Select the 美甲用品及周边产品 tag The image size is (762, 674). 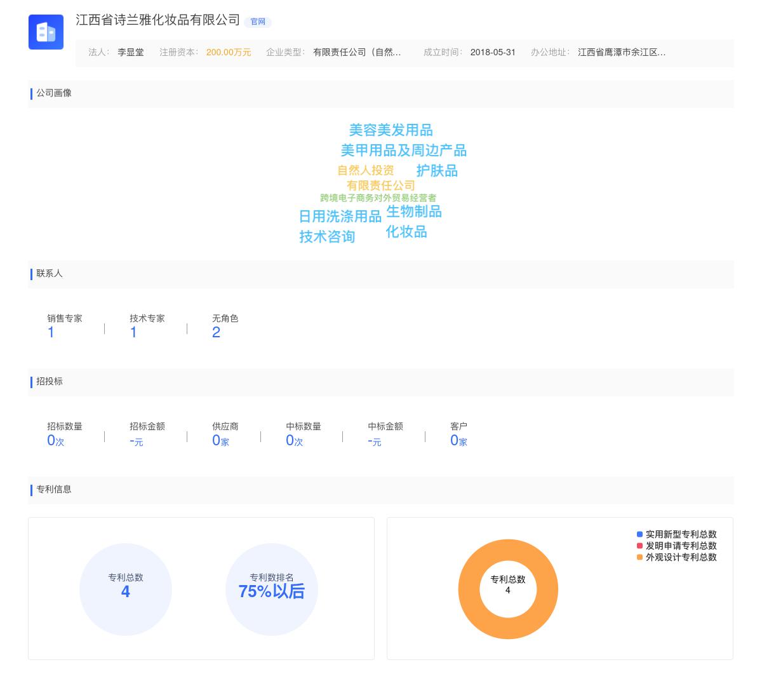[404, 151]
